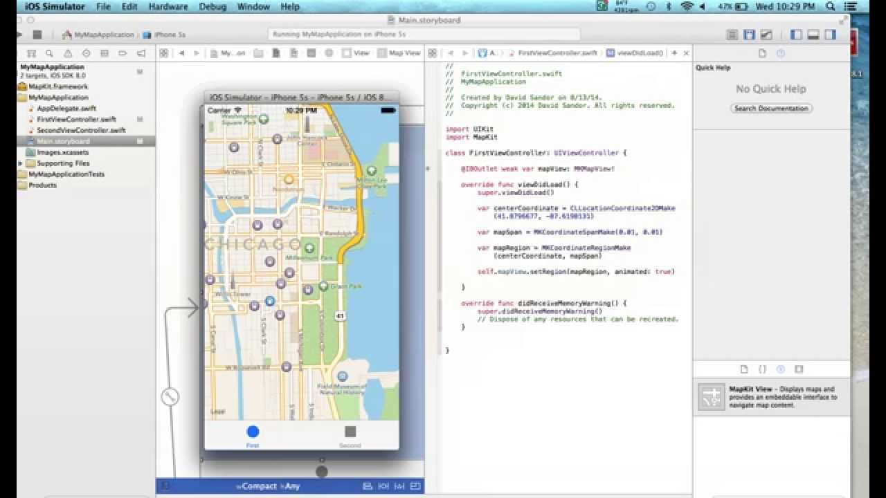This screenshot has height=498, width=886.
Task: Select AppDelegate.swift in project navigator
Action: (66, 109)
